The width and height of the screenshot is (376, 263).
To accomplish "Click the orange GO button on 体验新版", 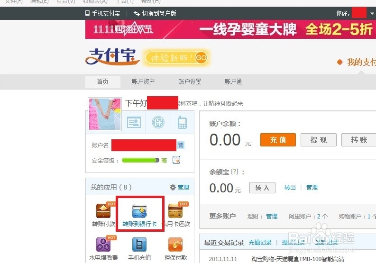I will (201, 58).
